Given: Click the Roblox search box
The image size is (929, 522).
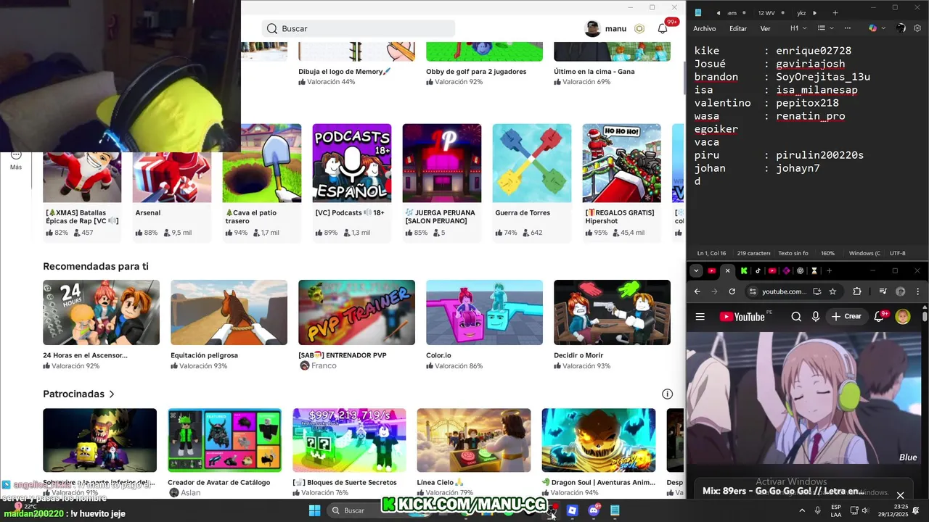Looking at the screenshot, I should click(x=359, y=28).
